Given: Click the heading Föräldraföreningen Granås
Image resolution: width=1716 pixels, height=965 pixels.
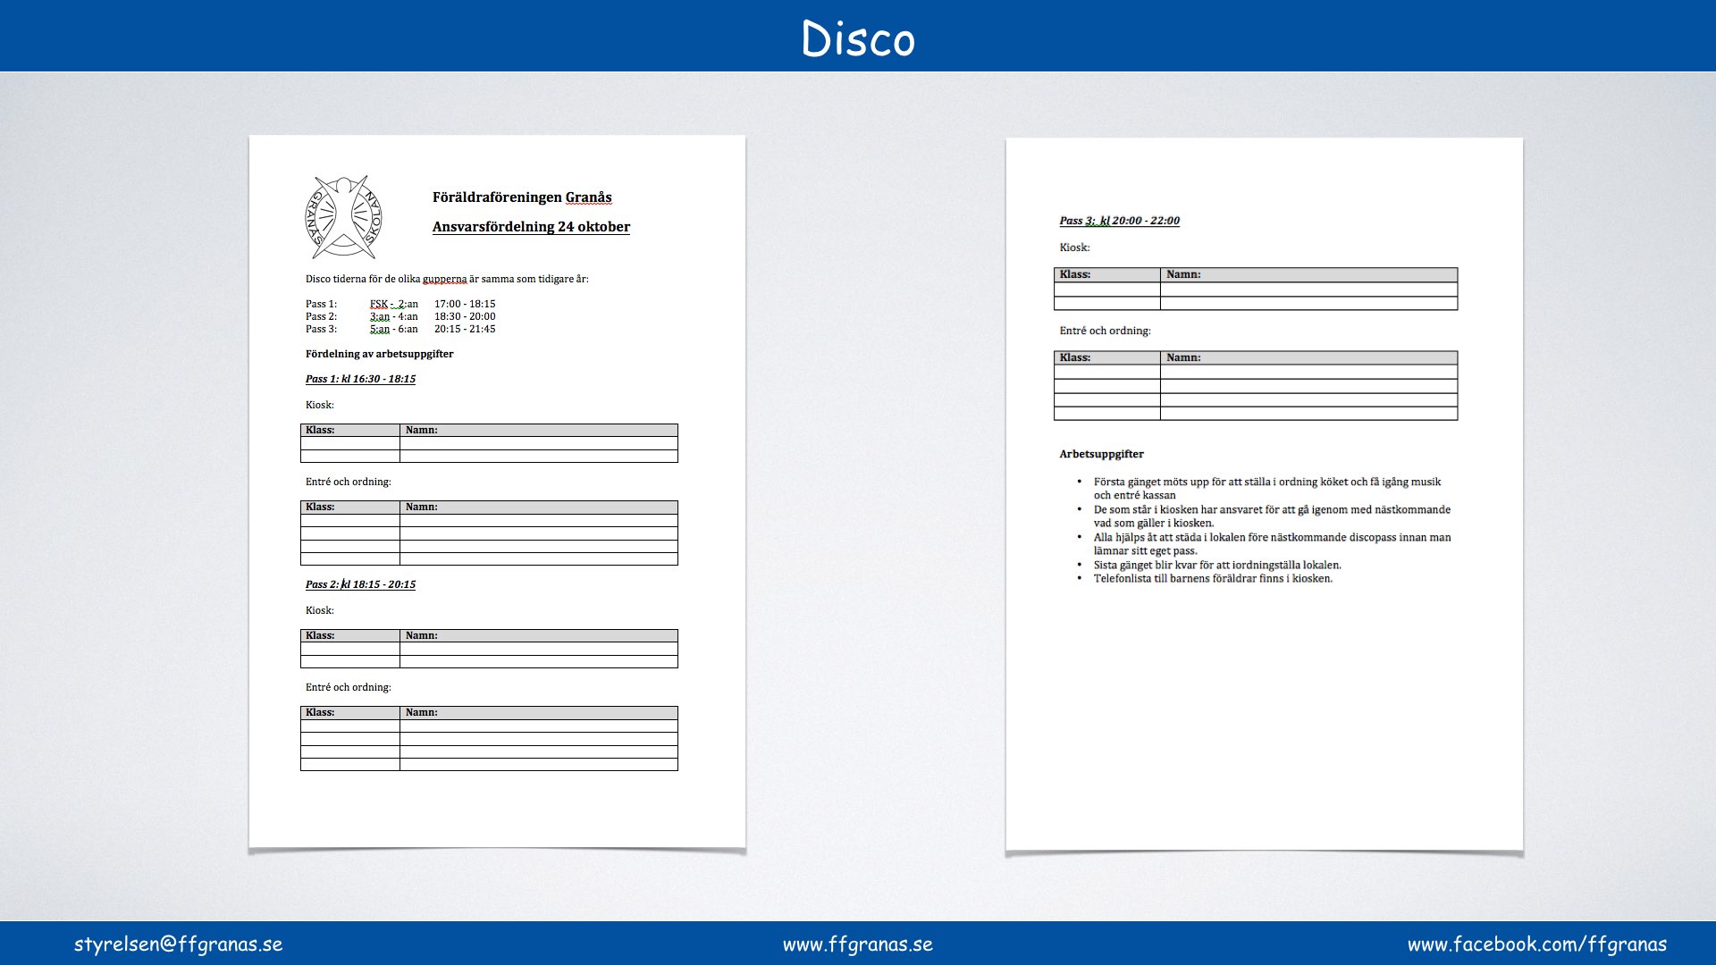Looking at the screenshot, I should coord(522,197).
